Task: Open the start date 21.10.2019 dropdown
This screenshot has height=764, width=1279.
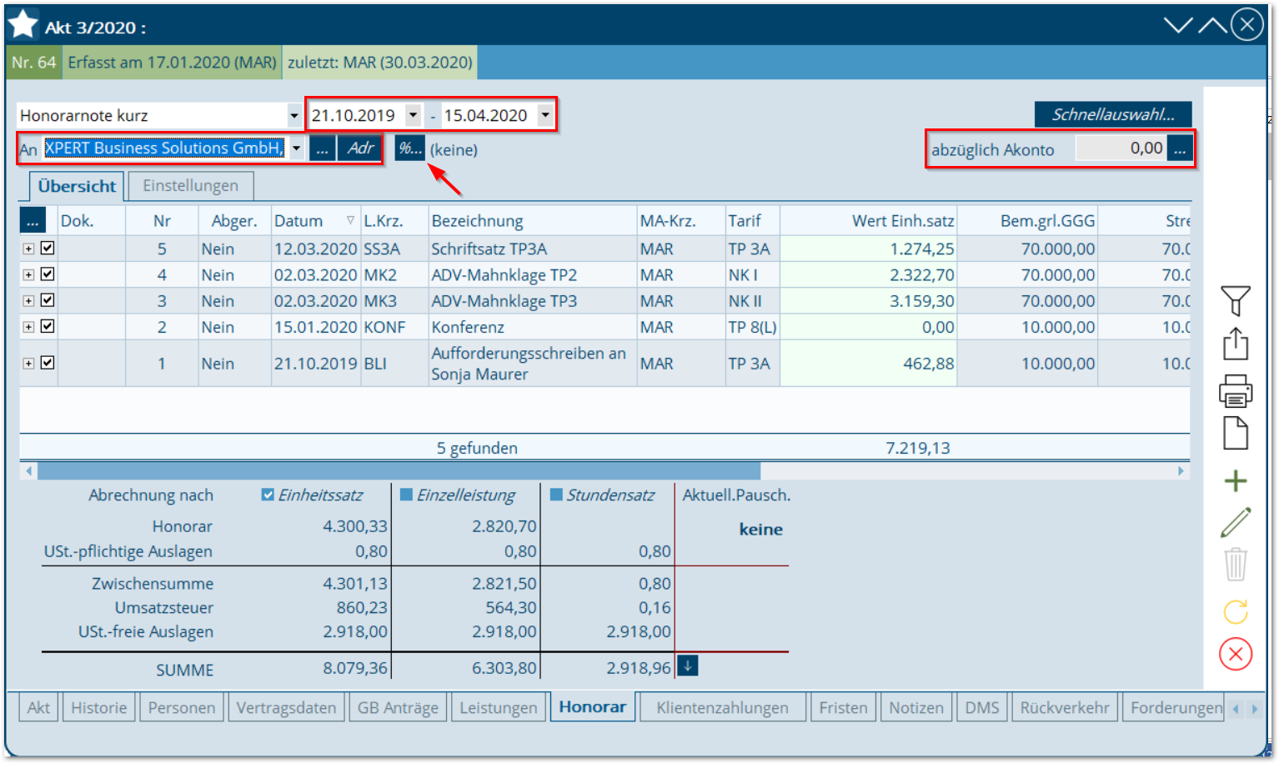Action: tap(413, 115)
